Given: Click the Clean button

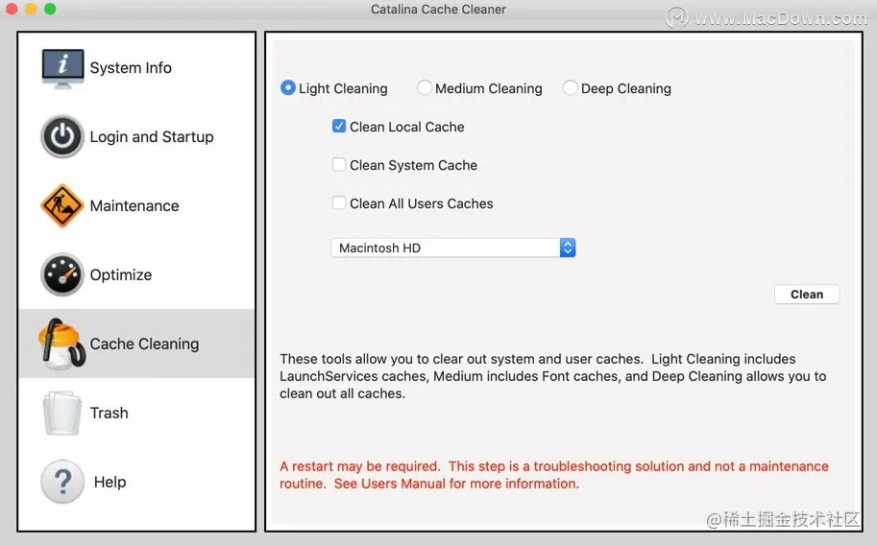Looking at the screenshot, I should click(807, 294).
